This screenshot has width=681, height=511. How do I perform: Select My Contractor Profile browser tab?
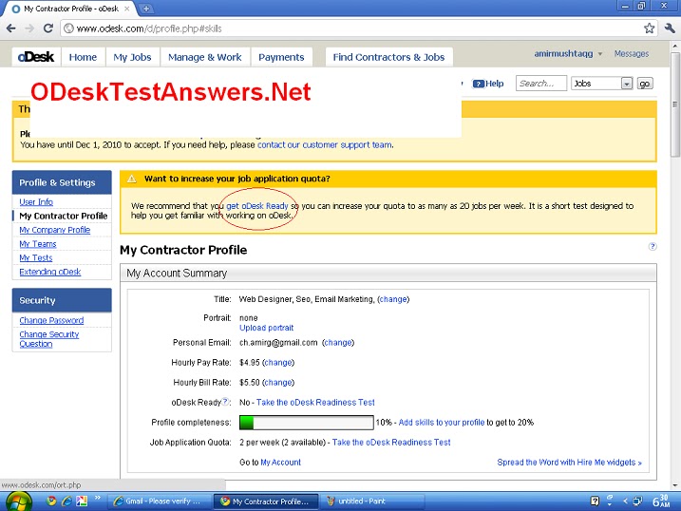(69, 9)
